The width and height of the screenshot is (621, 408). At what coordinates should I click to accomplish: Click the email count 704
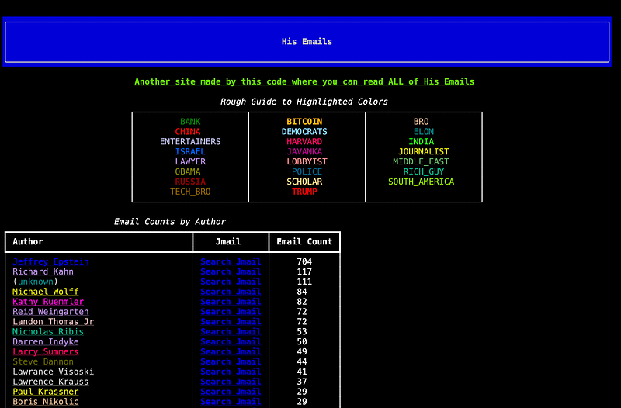click(304, 261)
